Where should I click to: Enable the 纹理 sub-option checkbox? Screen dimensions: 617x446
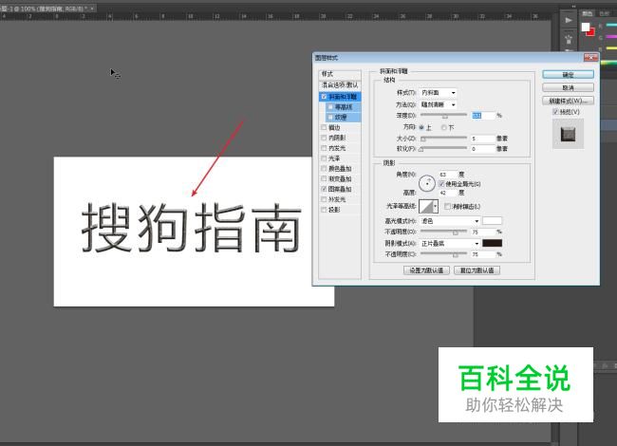(x=331, y=118)
